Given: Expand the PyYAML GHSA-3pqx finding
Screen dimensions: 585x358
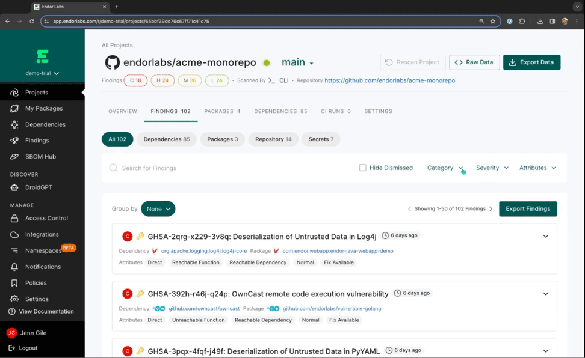Looking at the screenshot, I should coord(545,351).
